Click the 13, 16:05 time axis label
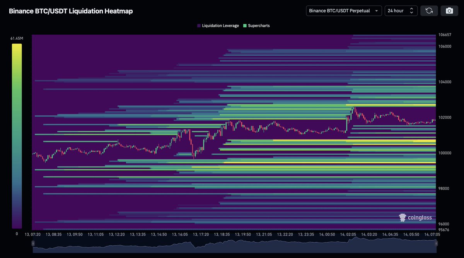 pos(180,234)
